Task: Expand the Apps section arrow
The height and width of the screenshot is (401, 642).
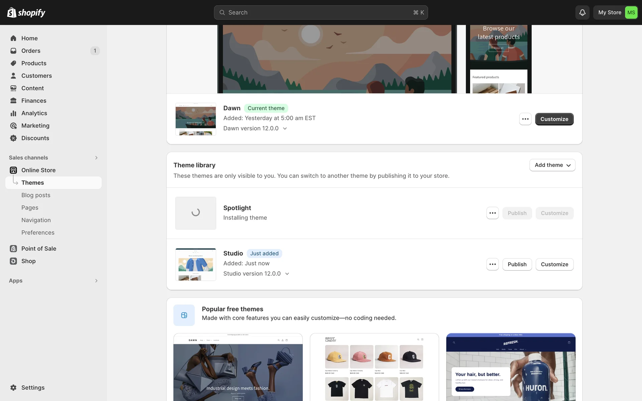Action: [96, 281]
